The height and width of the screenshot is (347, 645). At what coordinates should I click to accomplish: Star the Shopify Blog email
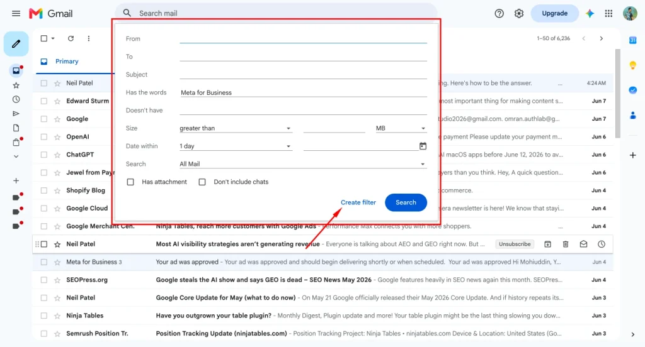(57, 190)
